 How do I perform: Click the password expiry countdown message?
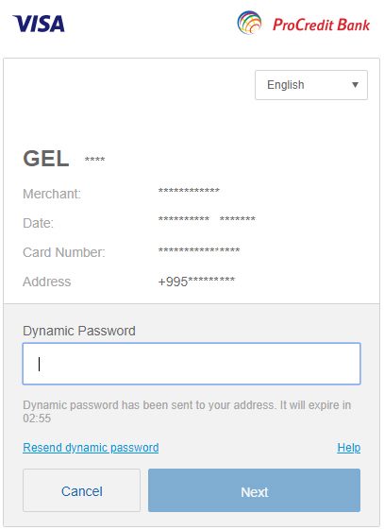[187, 411]
